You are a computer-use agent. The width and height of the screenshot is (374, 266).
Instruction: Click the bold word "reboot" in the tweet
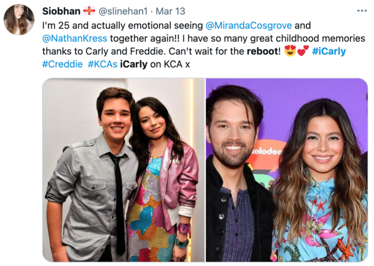coord(264,51)
